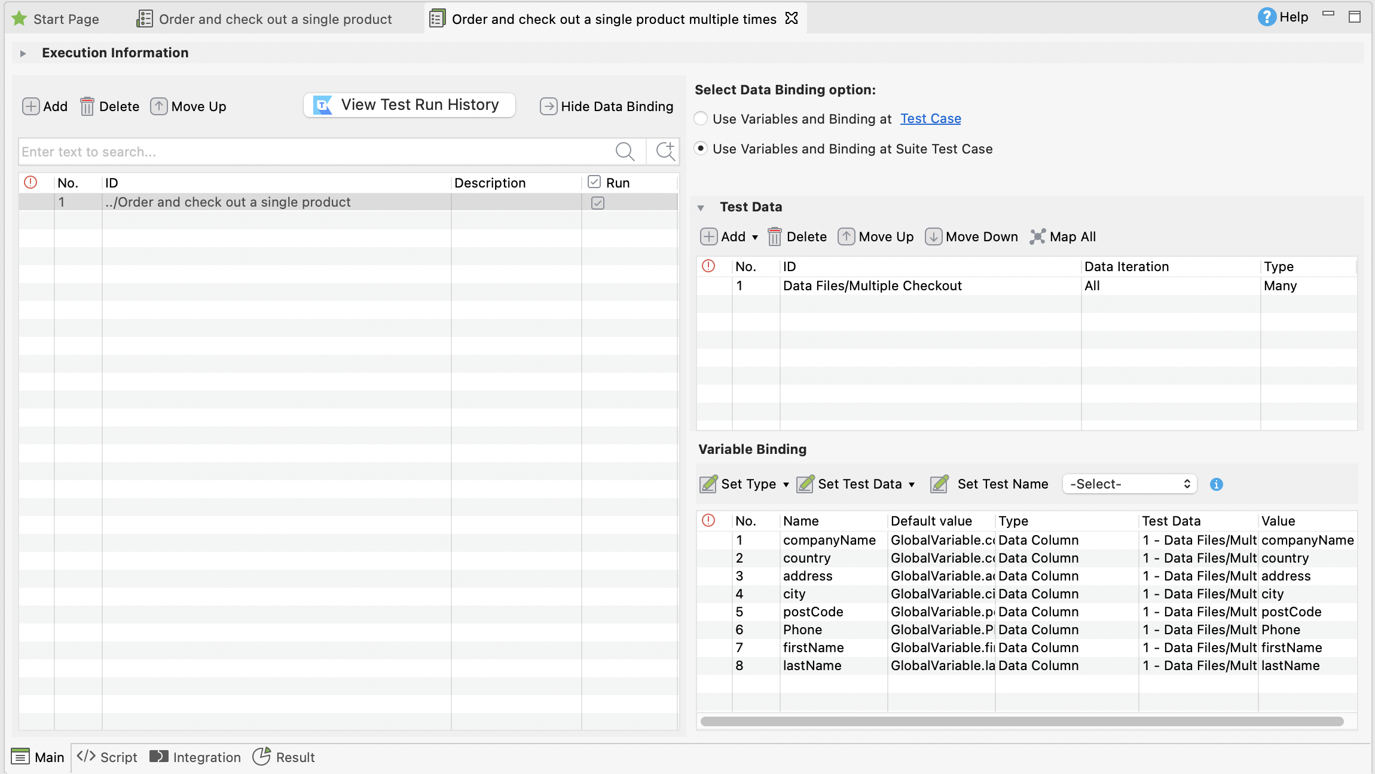Viewport: 1375px width, 774px height.
Task: Click the Help question mark icon
Action: pyautogui.click(x=1267, y=17)
